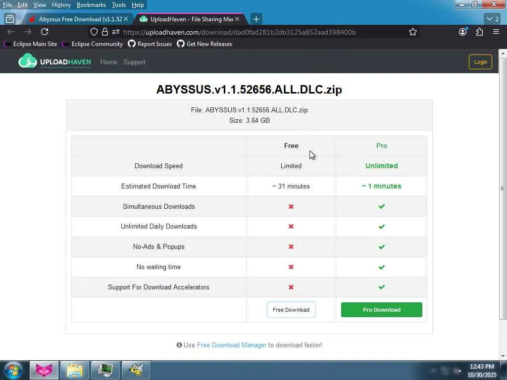The width and height of the screenshot is (507, 380).
Task: Open the Edit menu
Action: coord(22,5)
